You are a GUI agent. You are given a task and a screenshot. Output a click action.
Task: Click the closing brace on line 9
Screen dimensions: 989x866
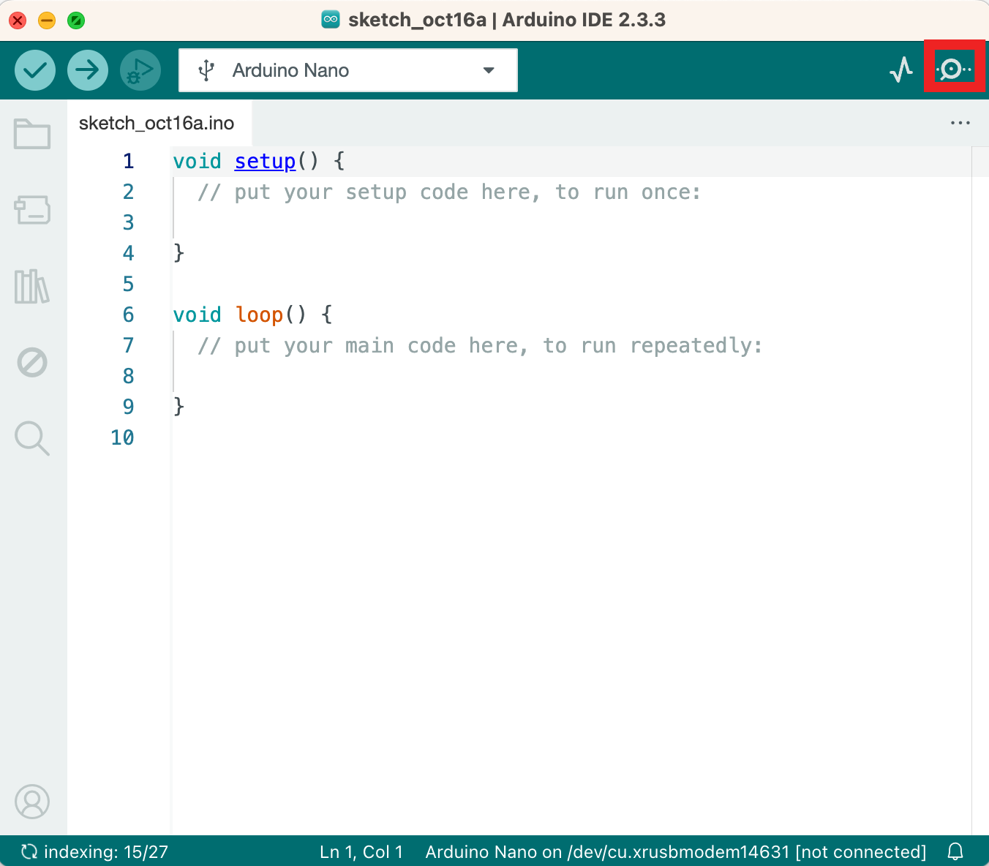click(x=178, y=407)
